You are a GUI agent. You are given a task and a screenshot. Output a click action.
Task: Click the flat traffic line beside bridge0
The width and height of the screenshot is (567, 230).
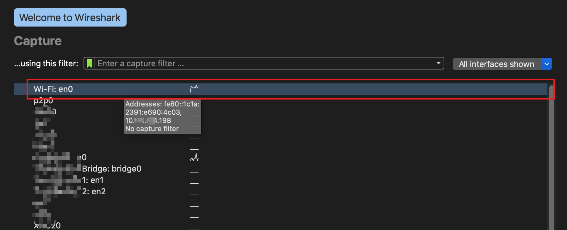[x=194, y=172]
